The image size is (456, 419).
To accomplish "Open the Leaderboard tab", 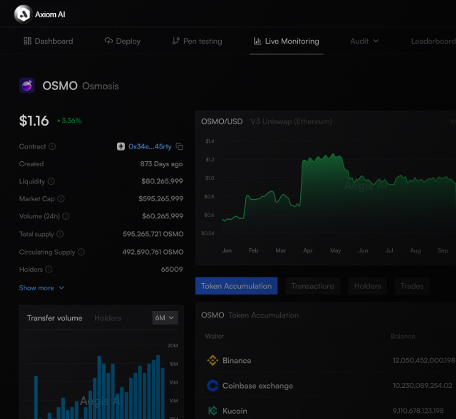I will pyautogui.click(x=433, y=41).
